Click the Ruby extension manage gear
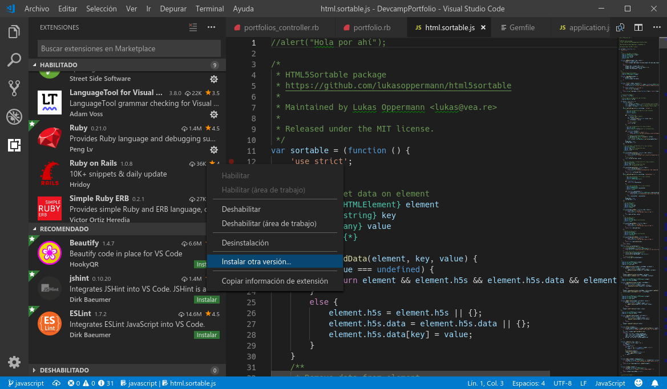 (x=214, y=150)
